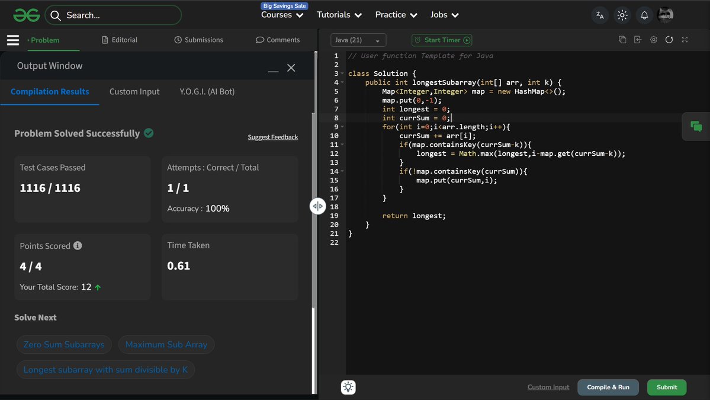The height and width of the screenshot is (400, 710).
Task: Click the Custom Input link near Compile
Action: (x=548, y=387)
